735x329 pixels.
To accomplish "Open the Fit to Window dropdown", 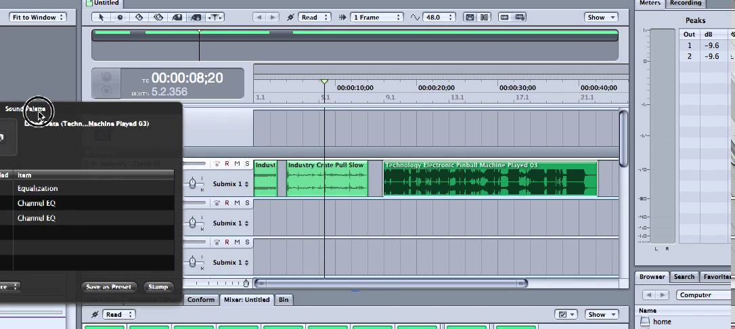I will point(37,18).
